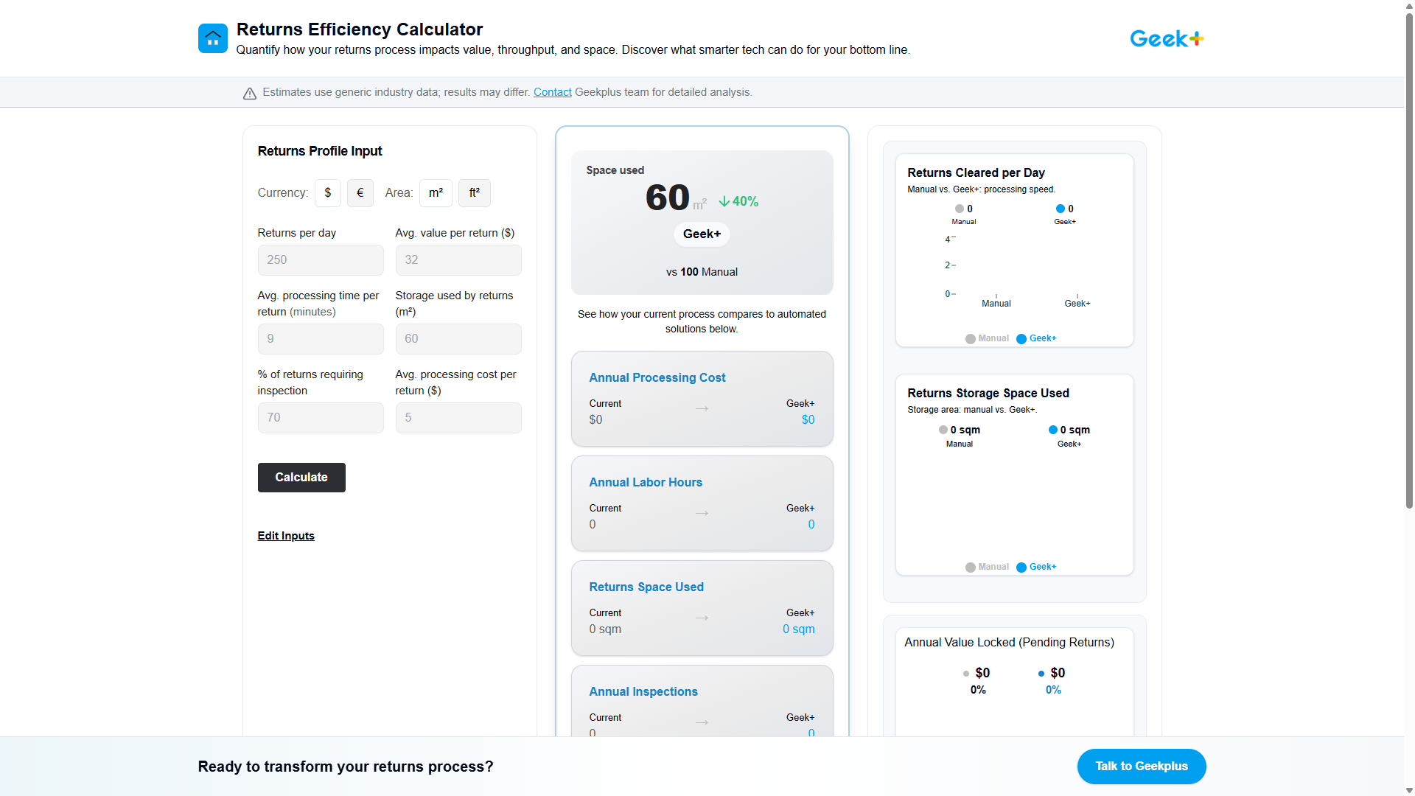Select m² as the area unit
Image resolution: width=1415 pixels, height=796 pixels.
click(436, 192)
